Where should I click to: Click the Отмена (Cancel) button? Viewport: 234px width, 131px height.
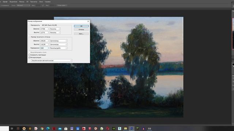[81, 29]
